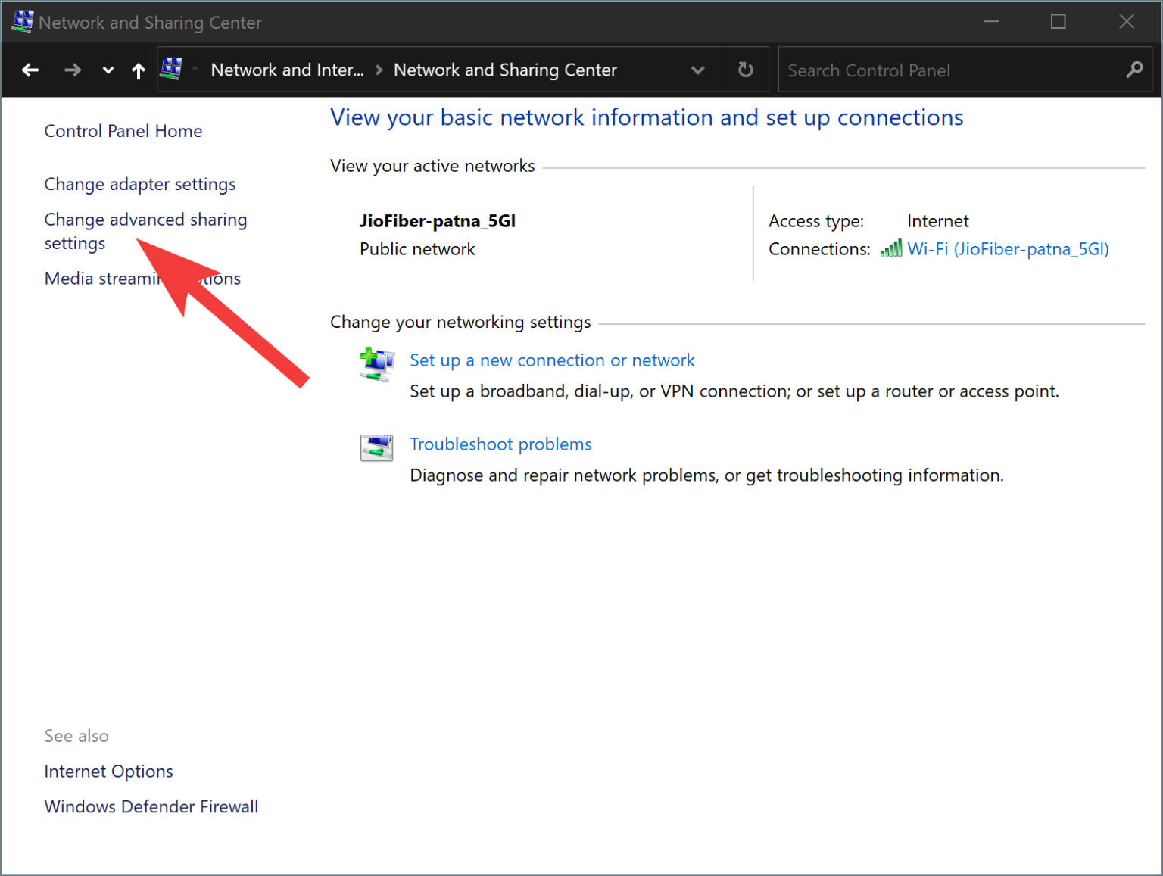Image resolution: width=1163 pixels, height=876 pixels.
Task: Click the Set up new connection icon
Action: (x=377, y=364)
